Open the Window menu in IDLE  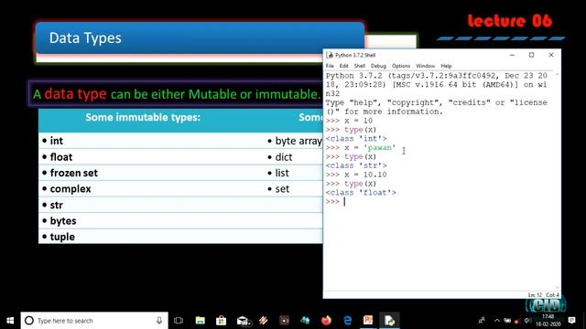coord(425,66)
